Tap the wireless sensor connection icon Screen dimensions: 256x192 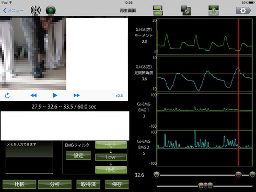click(x=36, y=10)
